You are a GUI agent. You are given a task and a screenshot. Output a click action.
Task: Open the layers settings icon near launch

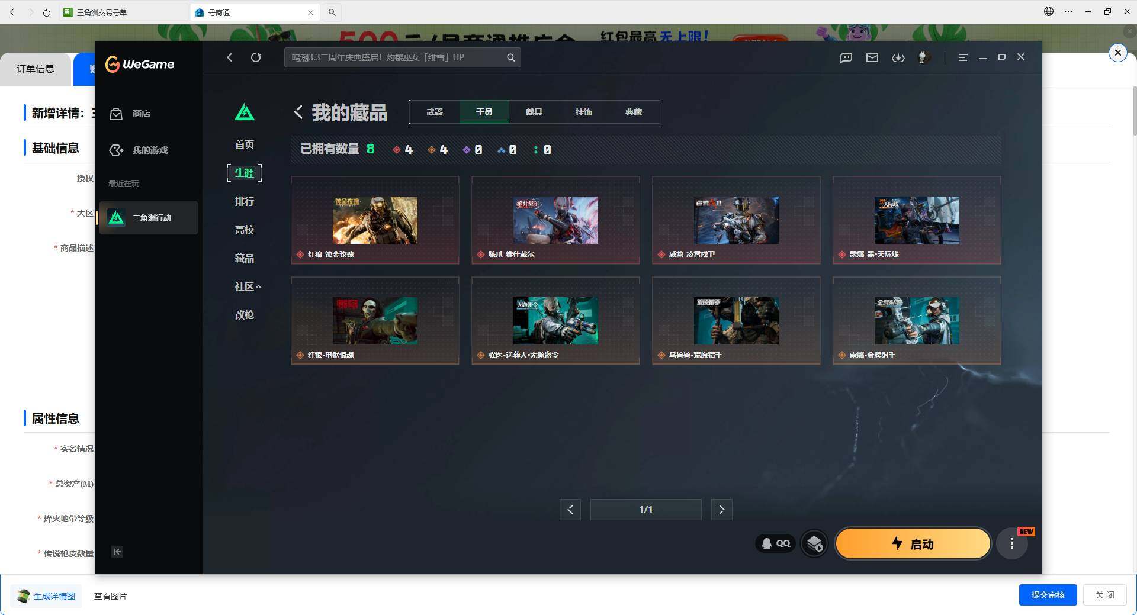[x=814, y=543]
